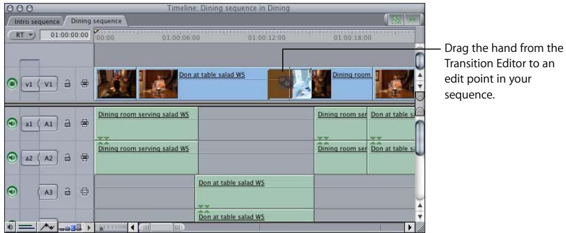Select first V1 clip thumbnail showing man's back

tap(117, 84)
